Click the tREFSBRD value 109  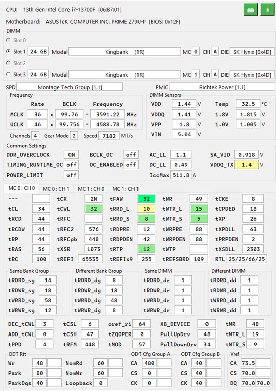[199, 259]
